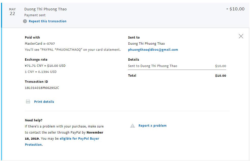Click the Sent to Duong Thi Phuong Thao detail row
250x161 pixels.
click(x=177, y=66)
